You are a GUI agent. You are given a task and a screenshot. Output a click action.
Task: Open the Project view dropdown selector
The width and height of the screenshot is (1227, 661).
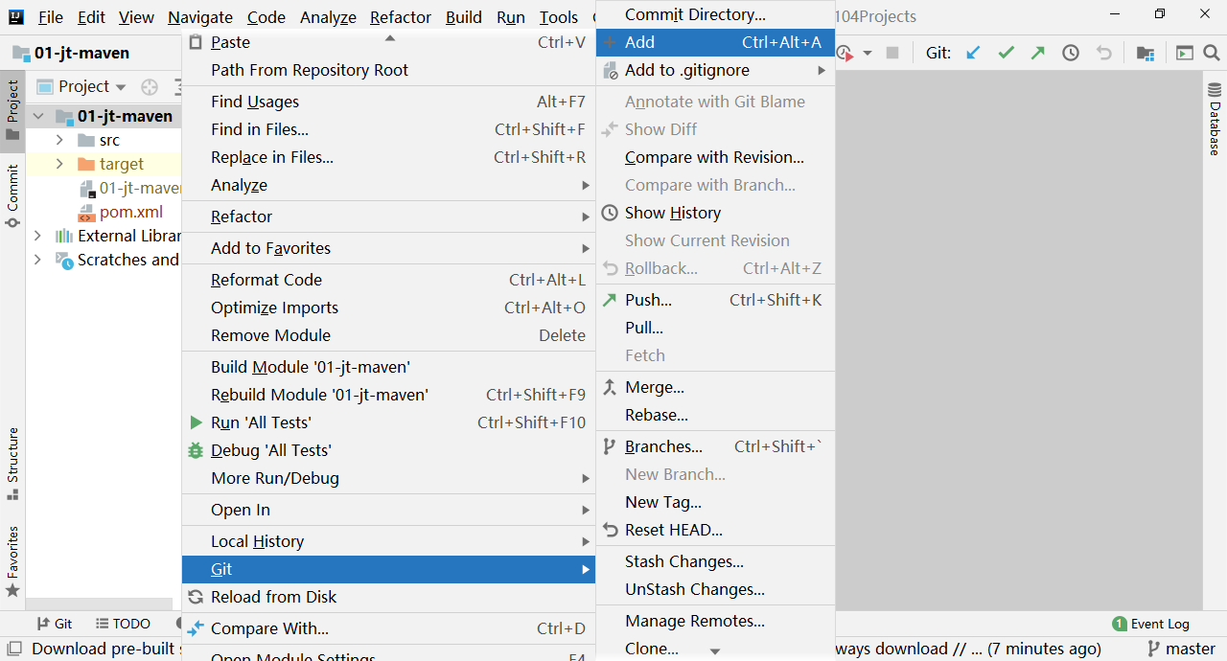pos(82,86)
